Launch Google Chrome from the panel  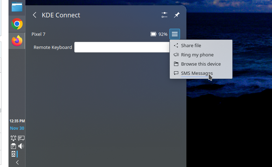(17, 24)
